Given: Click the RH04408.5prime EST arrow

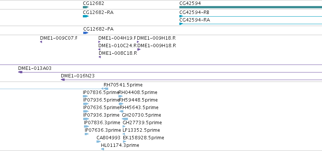Looking at the screenshot, I should [x=121, y=96].
